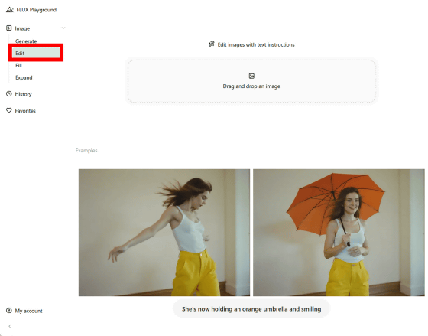
Task: Click the Image section icon in sidebar
Action: pos(9,28)
